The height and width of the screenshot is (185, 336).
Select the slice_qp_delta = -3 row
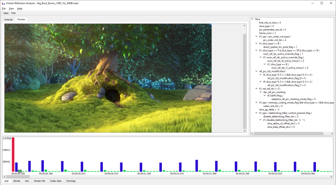click(x=269, y=110)
